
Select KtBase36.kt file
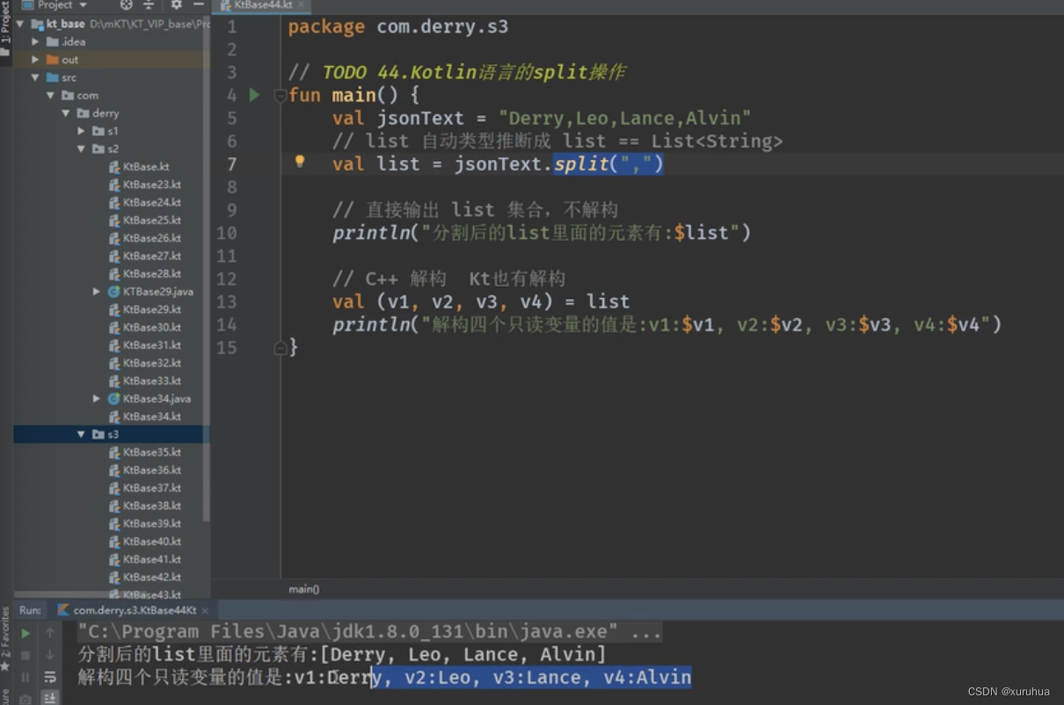pos(145,470)
